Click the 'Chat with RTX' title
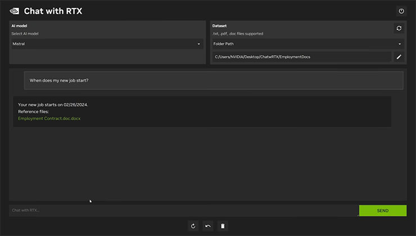This screenshot has width=416, height=236. pyautogui.click(x=53, y=11)
